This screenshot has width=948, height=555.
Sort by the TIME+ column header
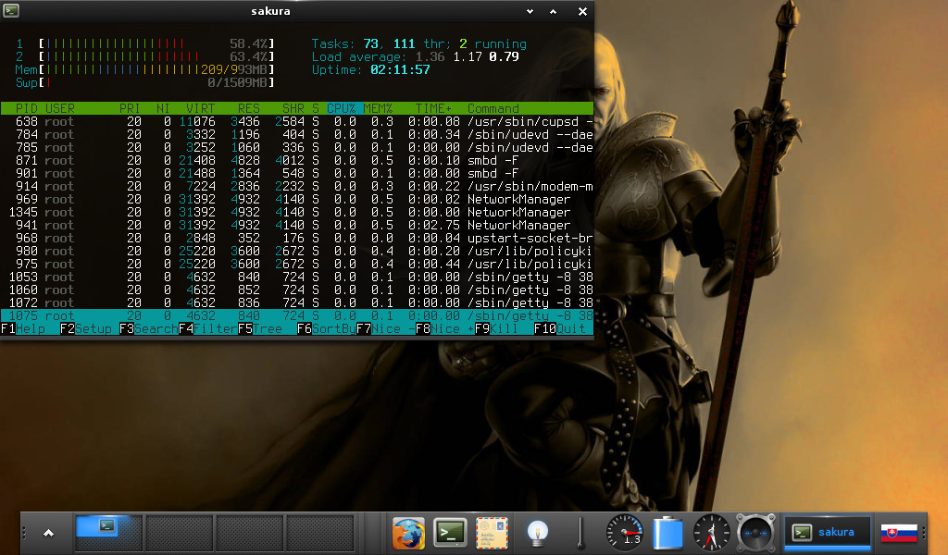tap(433, 109)
